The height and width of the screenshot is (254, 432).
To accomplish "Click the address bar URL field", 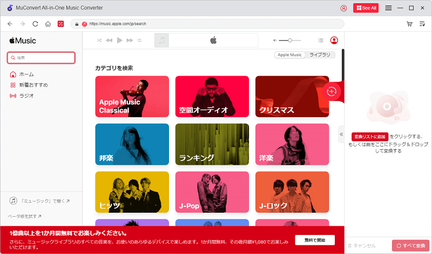I will 207,24.
